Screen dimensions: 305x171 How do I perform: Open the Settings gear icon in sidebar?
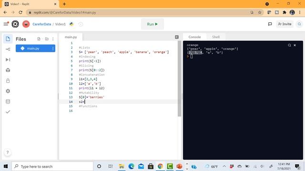[x=8, y=91]
